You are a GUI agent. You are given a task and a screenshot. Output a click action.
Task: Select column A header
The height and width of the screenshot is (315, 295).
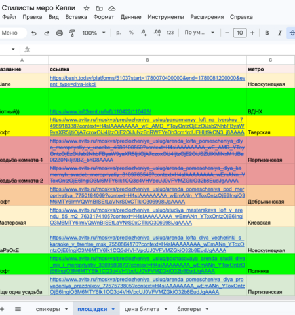point(24,60)
